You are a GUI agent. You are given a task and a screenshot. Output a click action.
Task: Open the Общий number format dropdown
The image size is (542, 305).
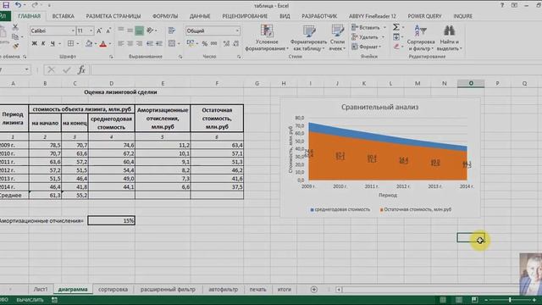point(237,30)
